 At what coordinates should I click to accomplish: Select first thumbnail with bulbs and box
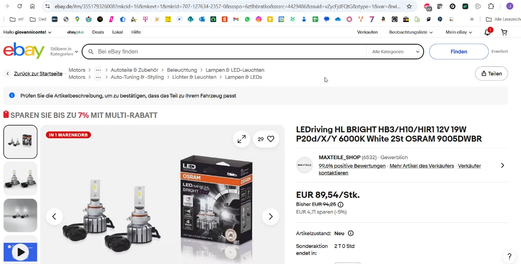click(x=20, y=142)
